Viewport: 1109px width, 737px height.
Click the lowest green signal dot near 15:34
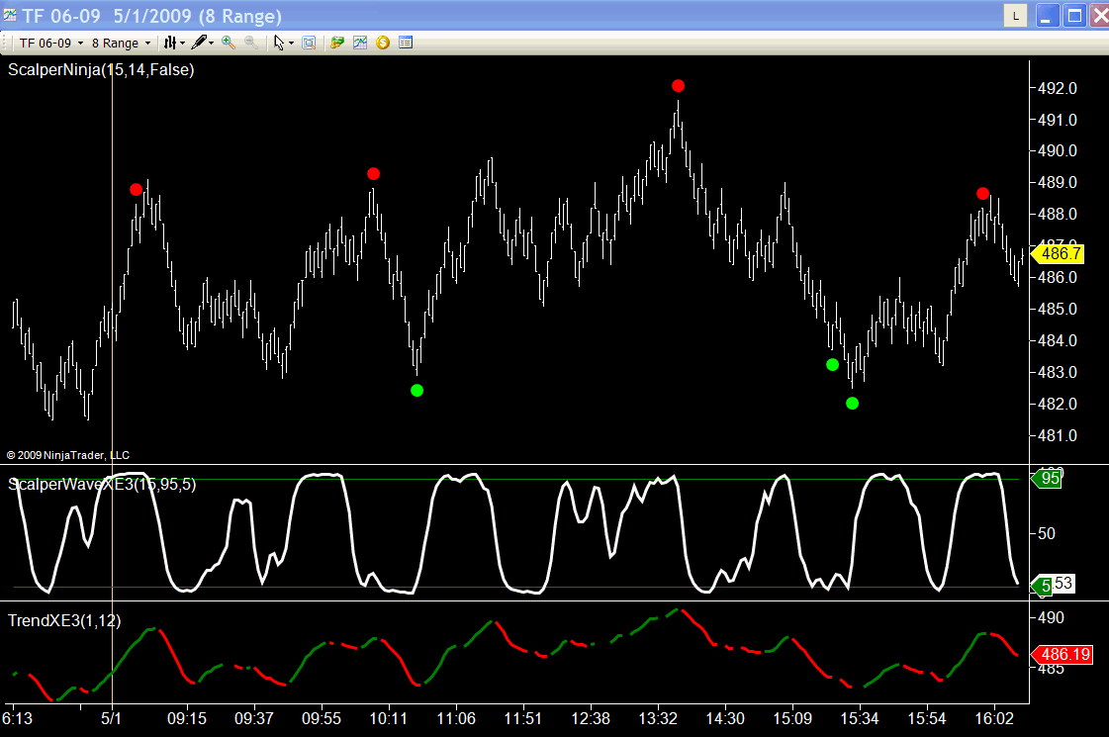[x=852, y=404]
